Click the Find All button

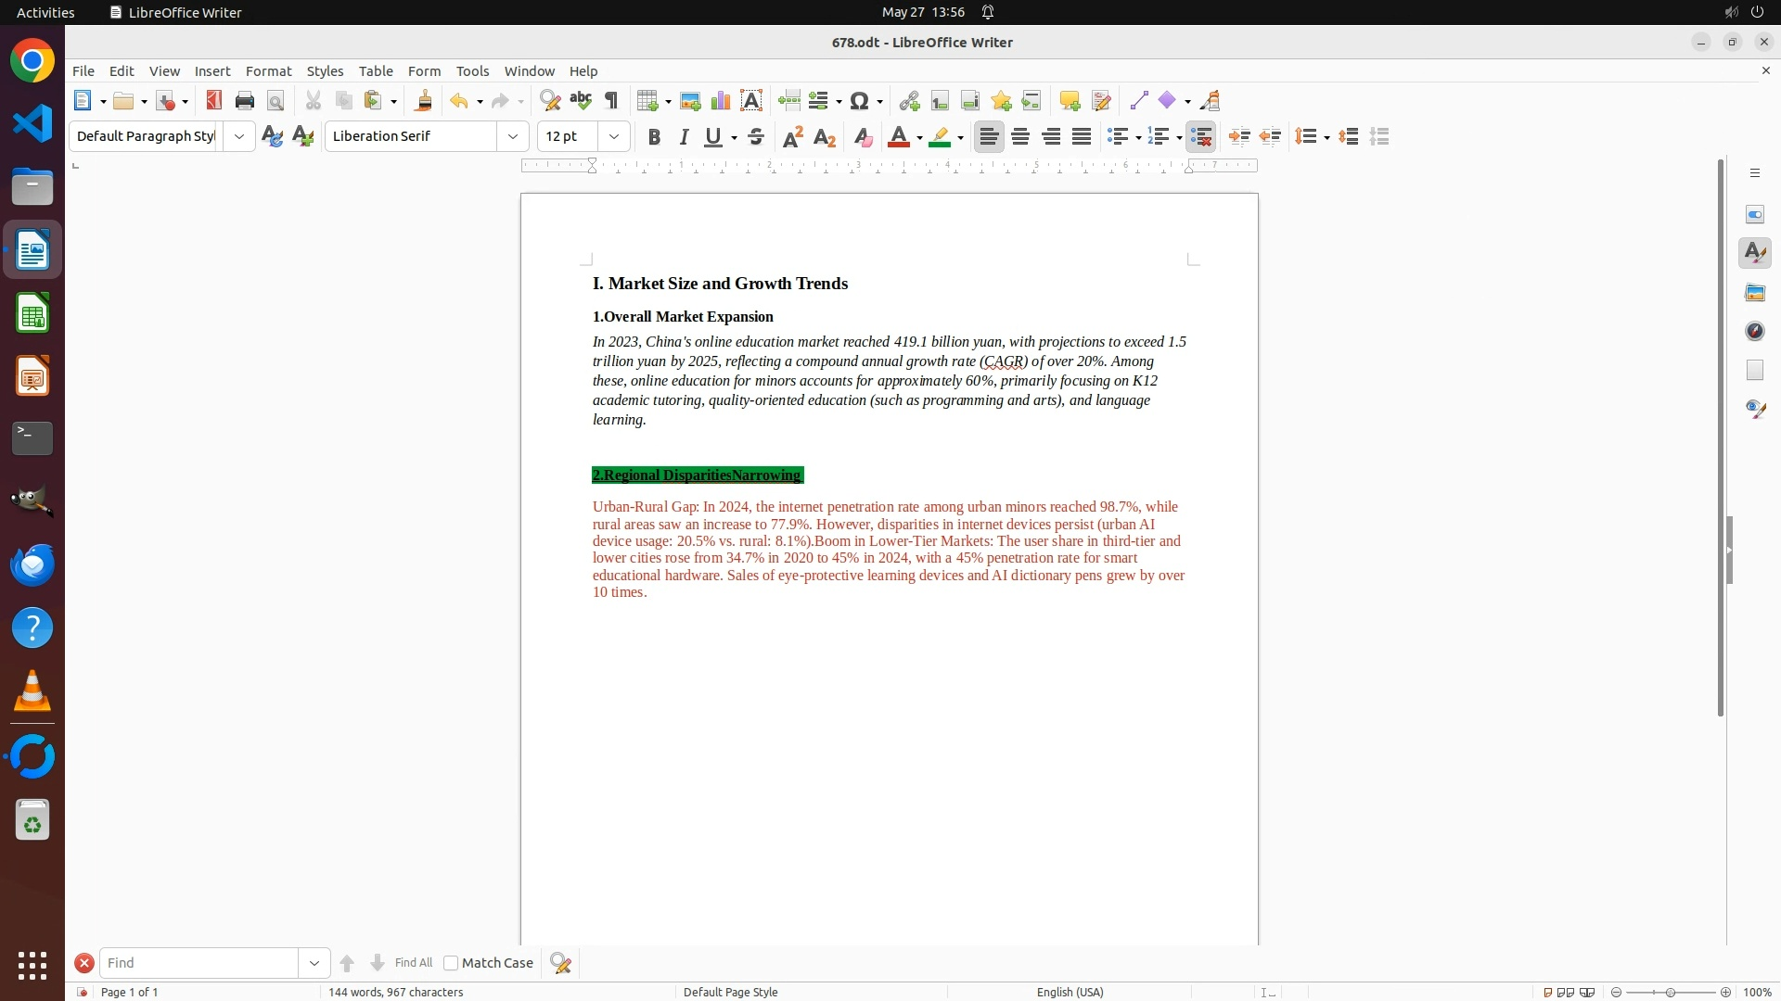click(413, 963)
